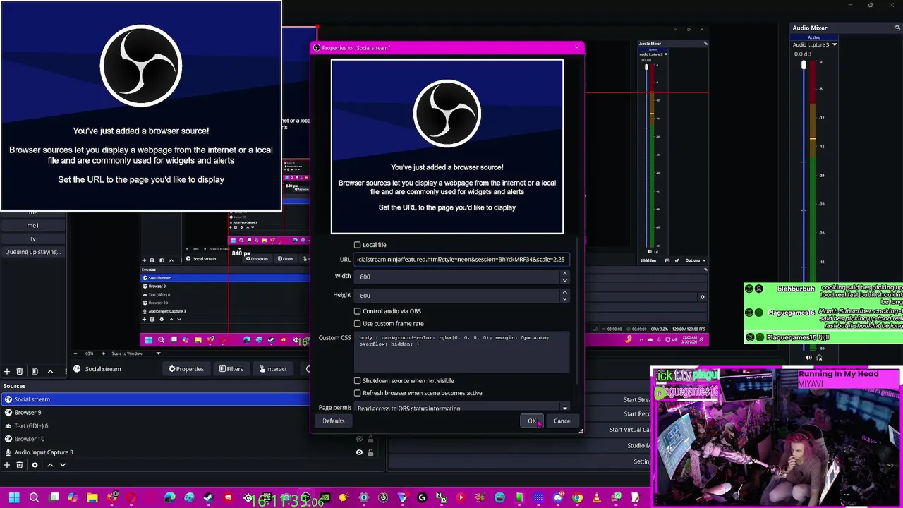
Task: Select Social stream in Sources list
Action: [x=155, y=399]
